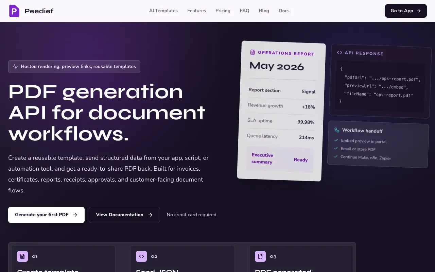Click the Report section column header

(x=264, y=90)
